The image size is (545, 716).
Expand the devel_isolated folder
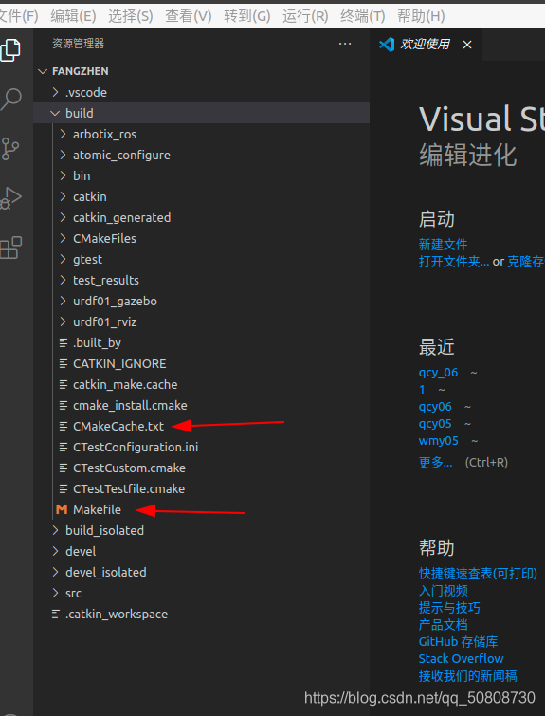pos(55,572)
